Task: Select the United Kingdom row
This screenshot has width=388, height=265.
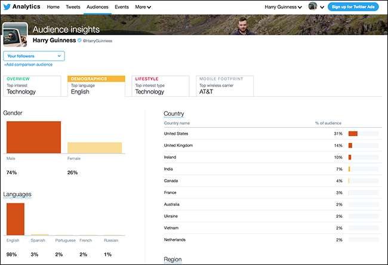Action: coord(272,146)
